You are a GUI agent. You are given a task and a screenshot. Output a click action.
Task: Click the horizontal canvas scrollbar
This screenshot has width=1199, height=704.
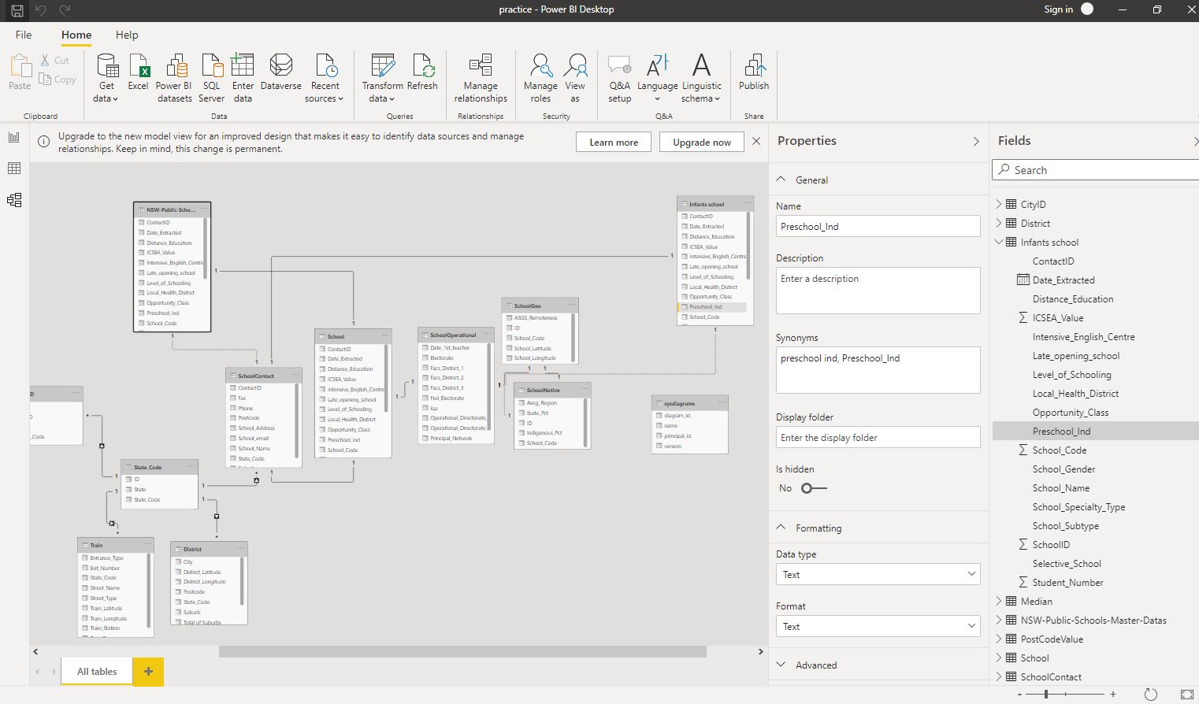[462, 651]
